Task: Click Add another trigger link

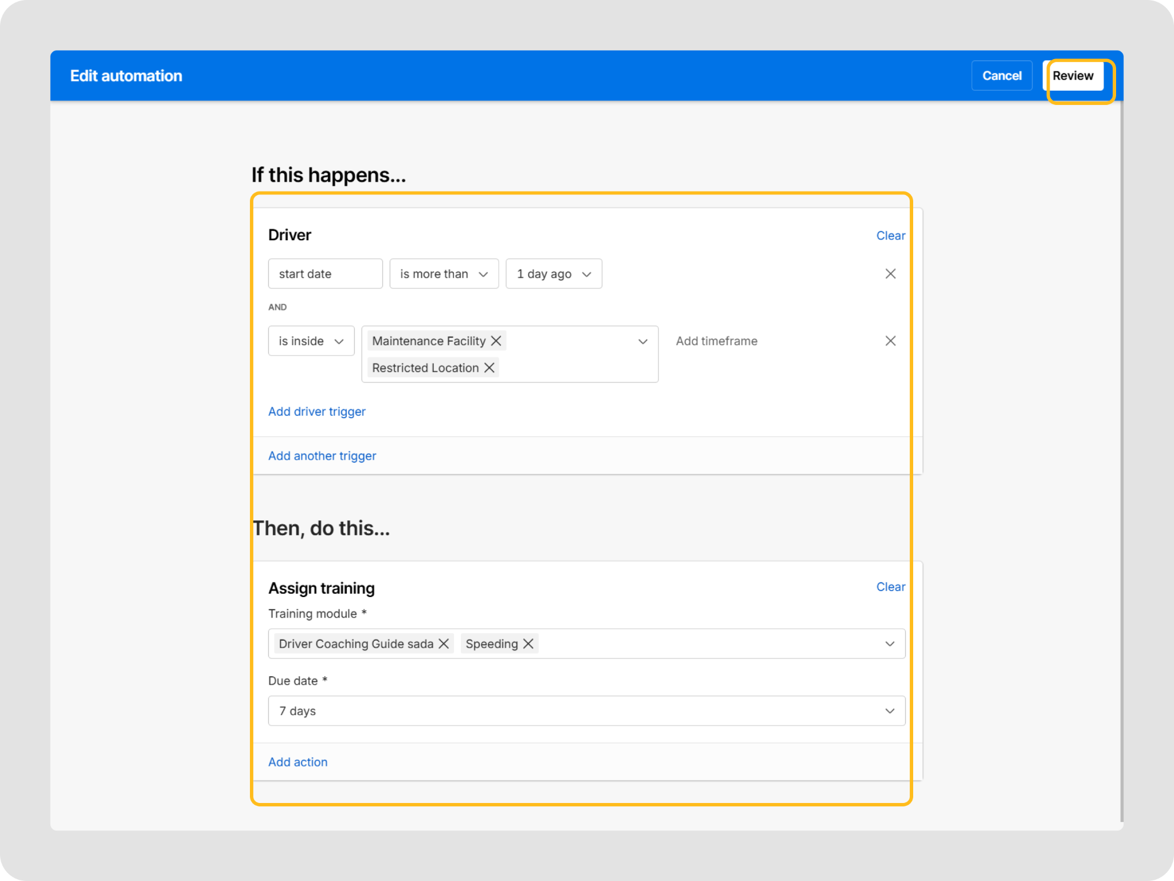Action: click(322, 455)
